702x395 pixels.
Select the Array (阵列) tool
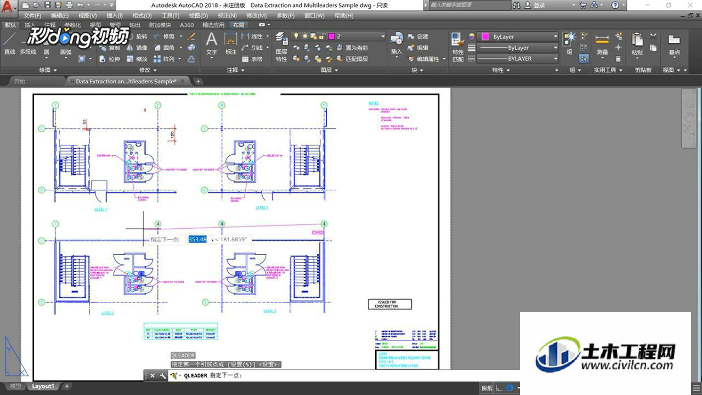[164, 59]
